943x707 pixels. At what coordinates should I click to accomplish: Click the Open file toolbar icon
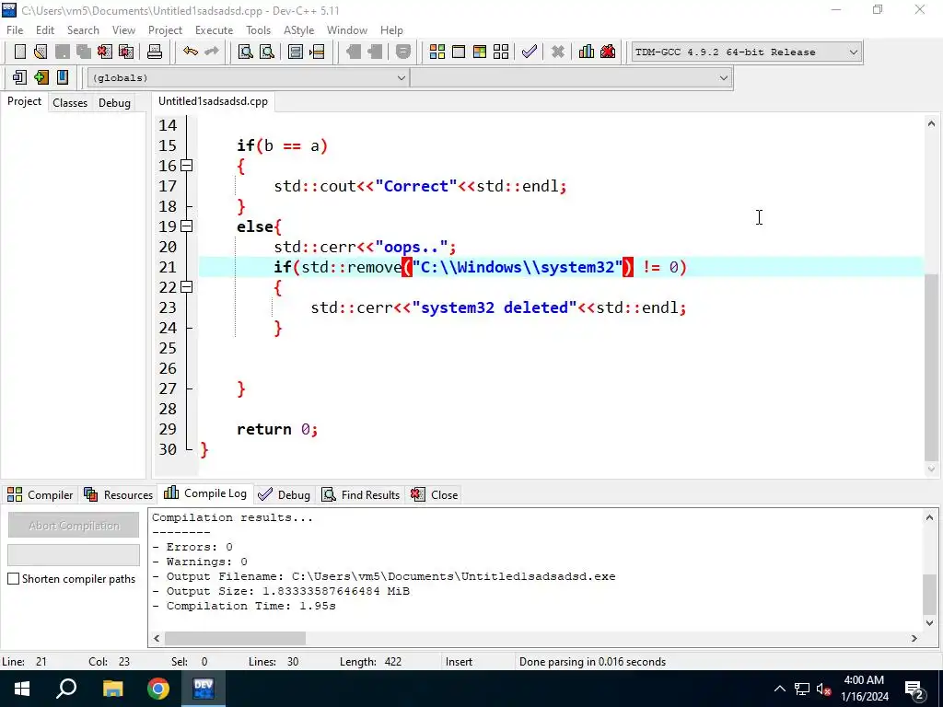pos(41,52)
